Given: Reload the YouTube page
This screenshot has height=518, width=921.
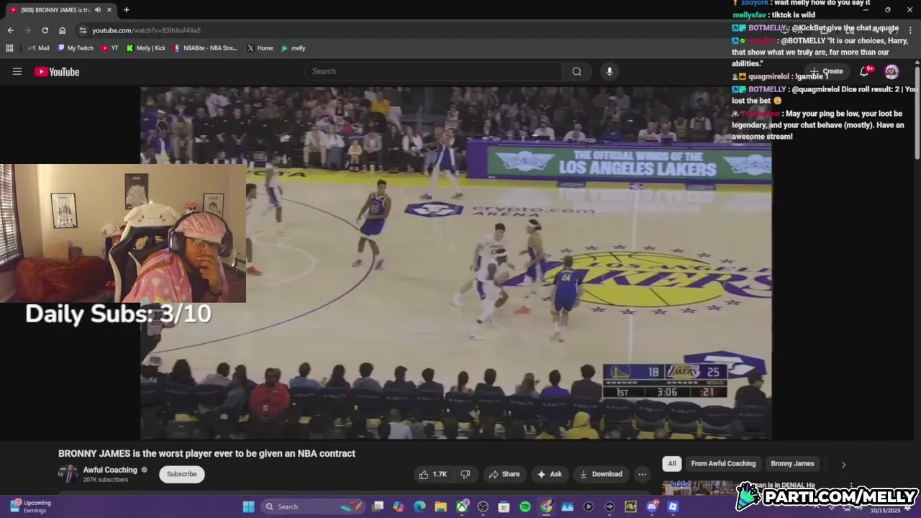Looking at the screenshot, I should point(45,30).
